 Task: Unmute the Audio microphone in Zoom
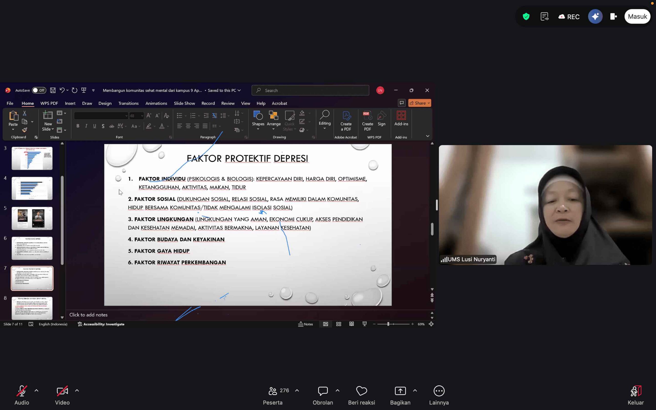pos(22,395)
